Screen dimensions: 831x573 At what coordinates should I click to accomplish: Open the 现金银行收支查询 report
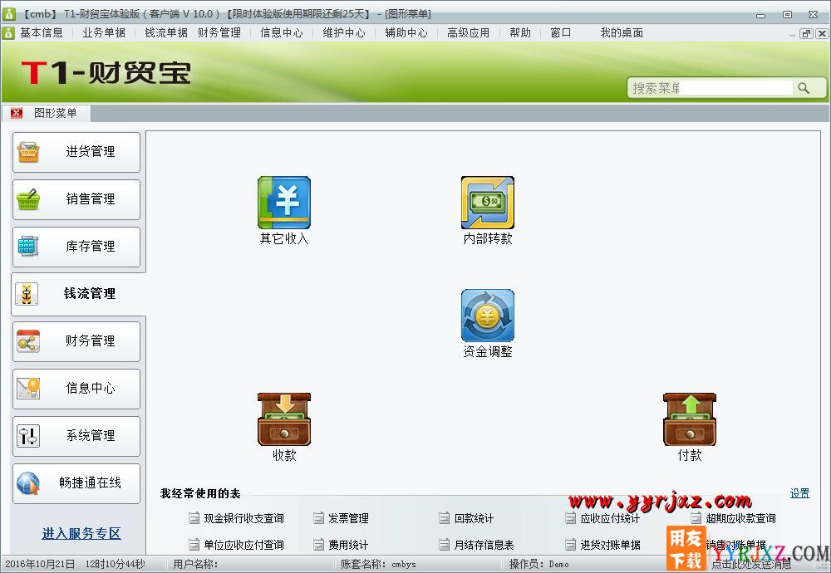(243, 518)
